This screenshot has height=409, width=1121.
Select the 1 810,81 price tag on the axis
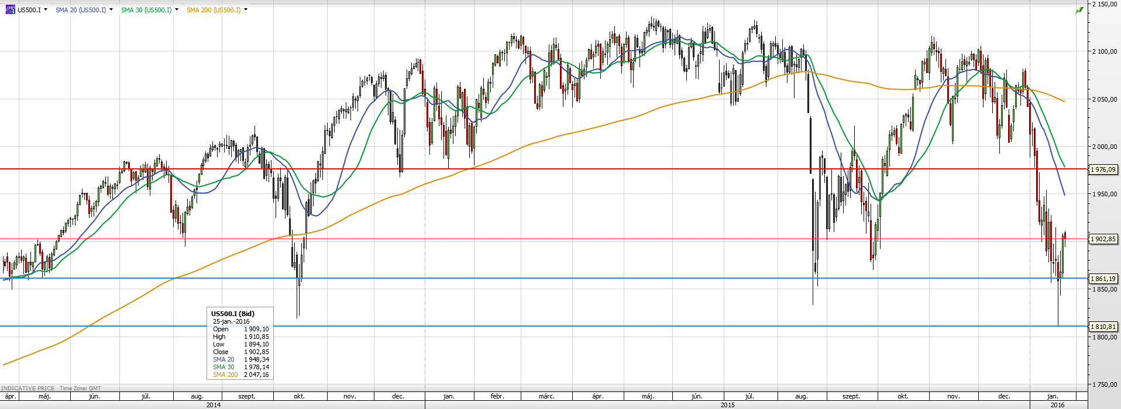pyautogui.click(x=1103, y=327)
